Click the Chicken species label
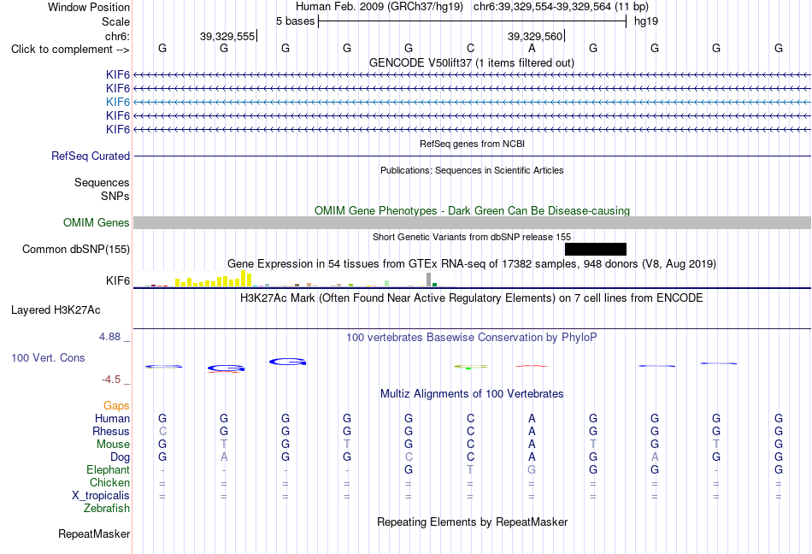The height and width of the screenshot is (554, 812). tap(109, 482)
